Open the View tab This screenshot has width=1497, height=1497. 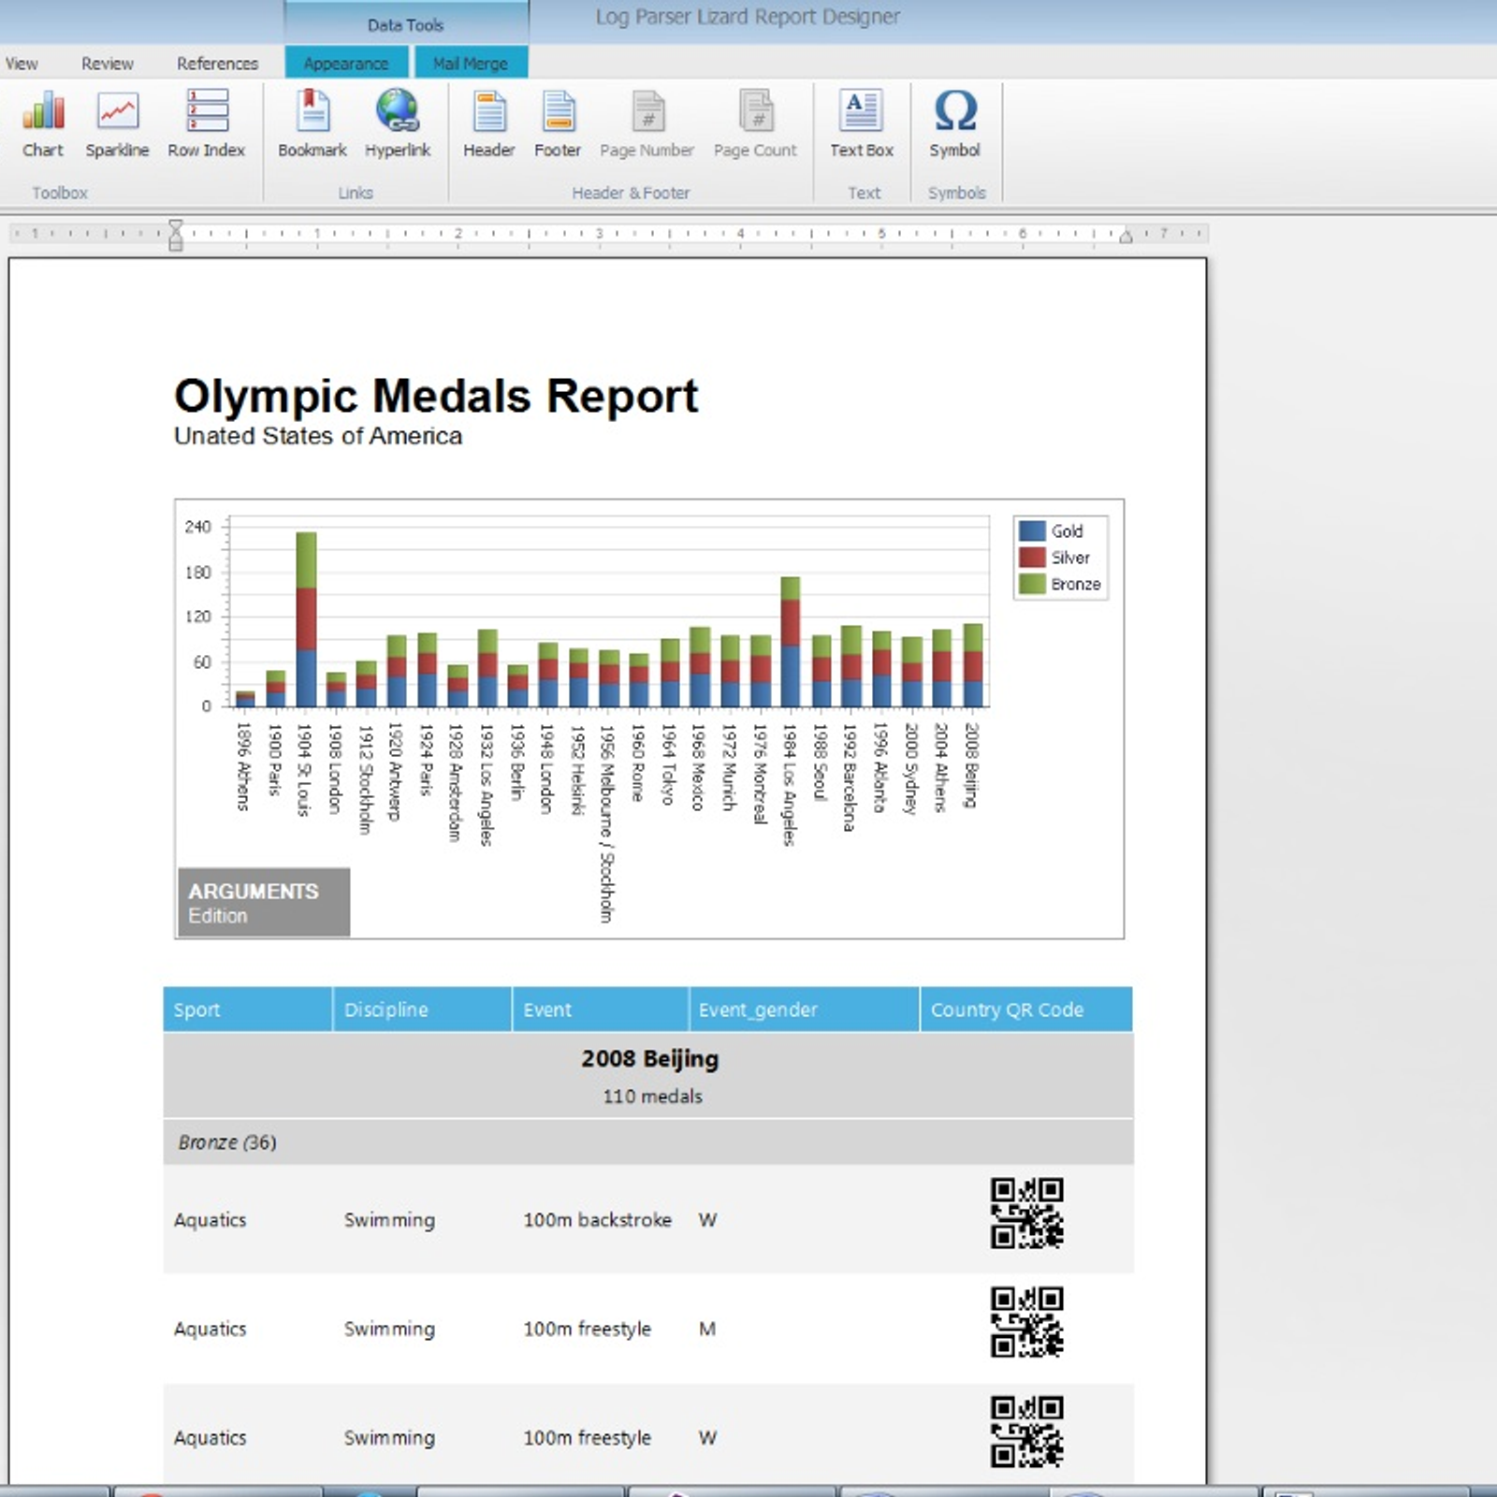click(x=22, y=64)
